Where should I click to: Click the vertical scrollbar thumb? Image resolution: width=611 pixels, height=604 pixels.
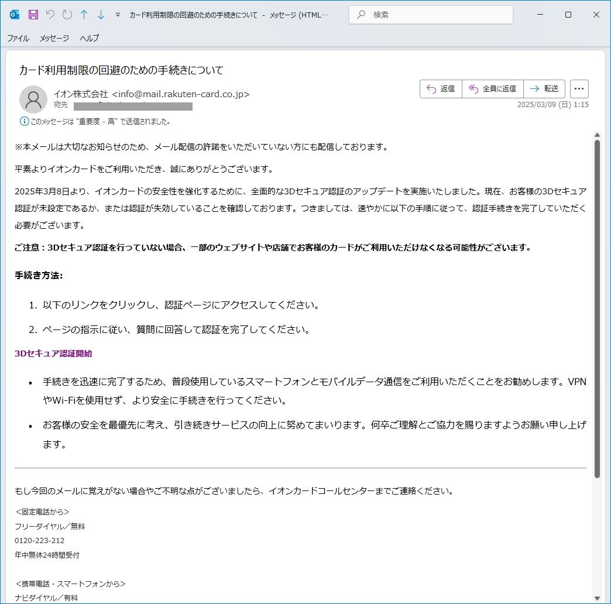click(x=597, y=309)
